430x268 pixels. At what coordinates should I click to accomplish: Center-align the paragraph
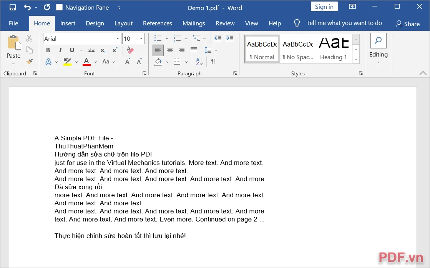(170, 50)
